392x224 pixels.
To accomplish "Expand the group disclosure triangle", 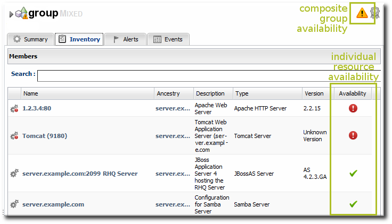I will [x=11, y=14].
